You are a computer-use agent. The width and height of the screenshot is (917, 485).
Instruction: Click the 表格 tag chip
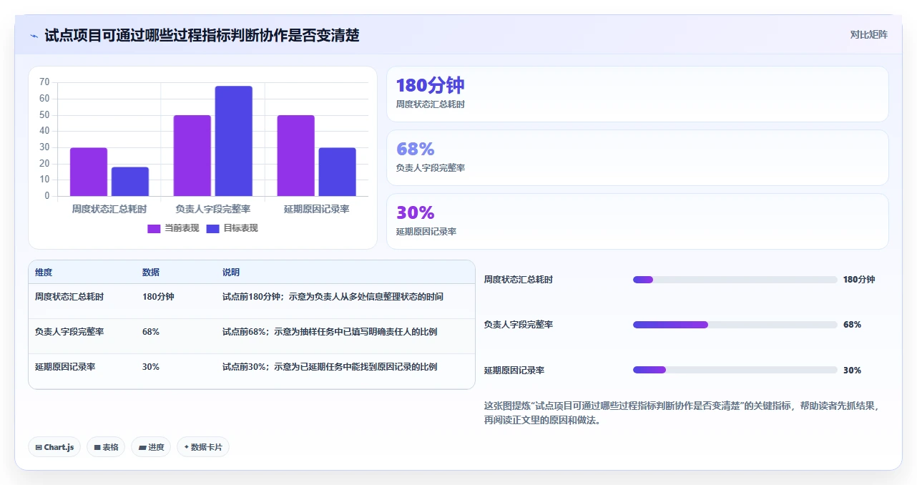click(x=106, y=447)
